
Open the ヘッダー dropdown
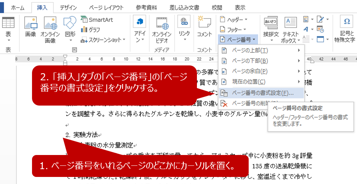click(234, 19)
